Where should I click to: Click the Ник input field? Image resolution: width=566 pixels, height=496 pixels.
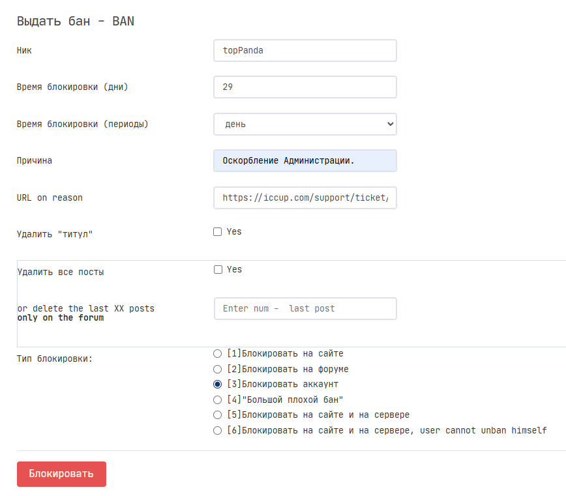click(x=305, y=51)
